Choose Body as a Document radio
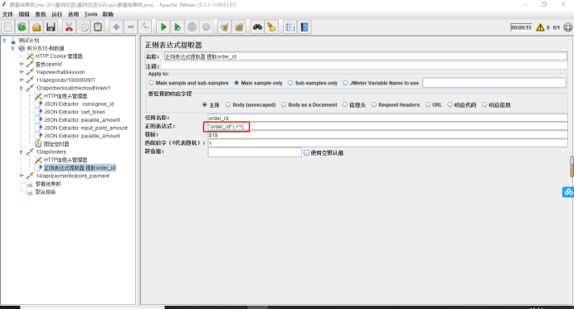The width and height of the screenshot is (574, 309). click(x=284, y=104)
